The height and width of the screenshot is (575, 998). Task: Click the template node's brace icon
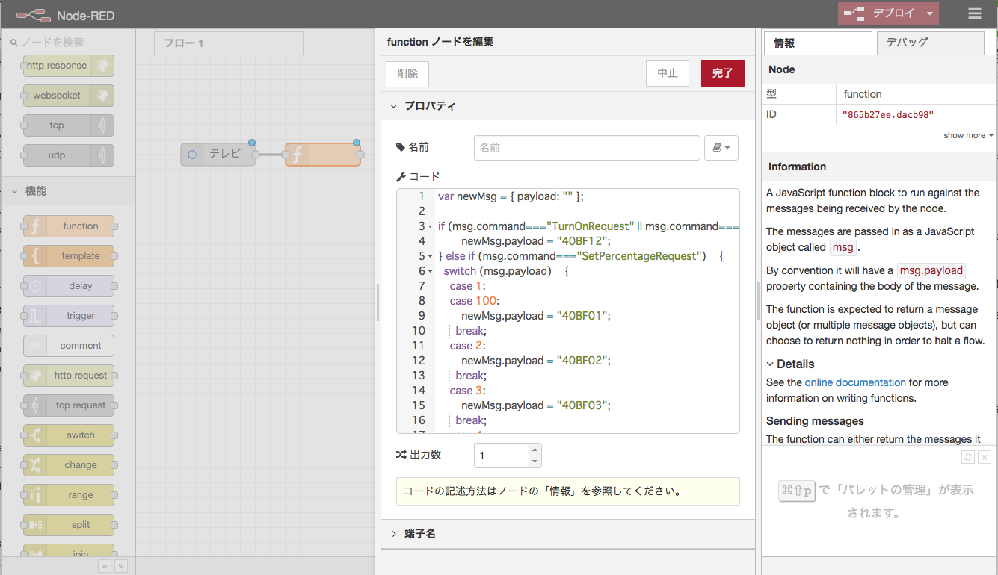point(35,256)
